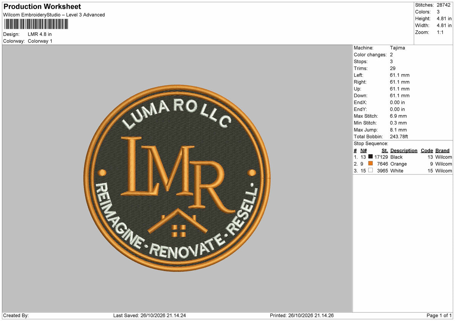Viewport: 455px width, 321px height.
Task: Click the stitch count '3965' in White row
Action: (383, 171)
